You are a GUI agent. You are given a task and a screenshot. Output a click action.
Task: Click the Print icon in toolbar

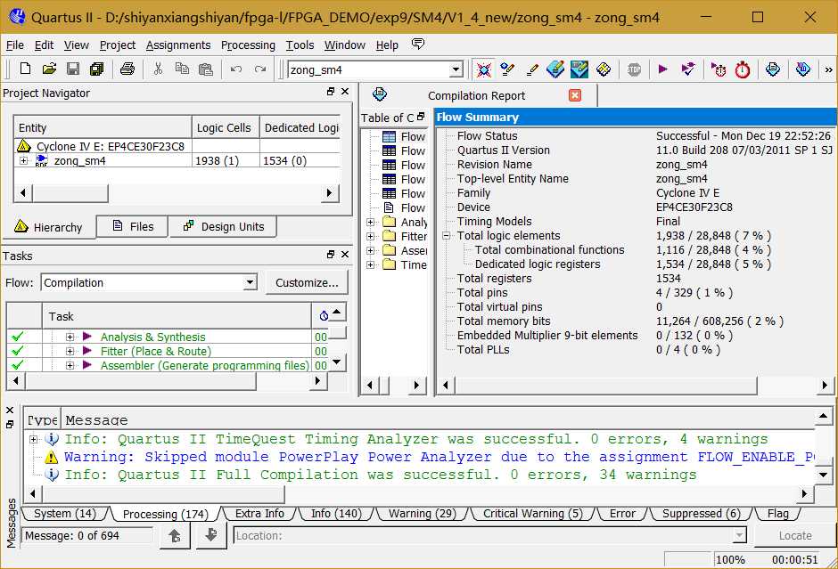click(127, 69)
